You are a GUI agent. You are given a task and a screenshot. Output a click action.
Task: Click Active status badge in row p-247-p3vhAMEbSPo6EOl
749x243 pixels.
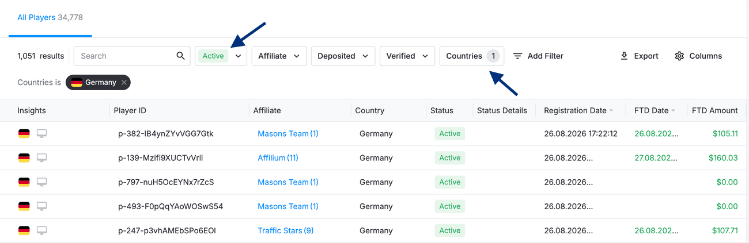(x=450, y=230)
